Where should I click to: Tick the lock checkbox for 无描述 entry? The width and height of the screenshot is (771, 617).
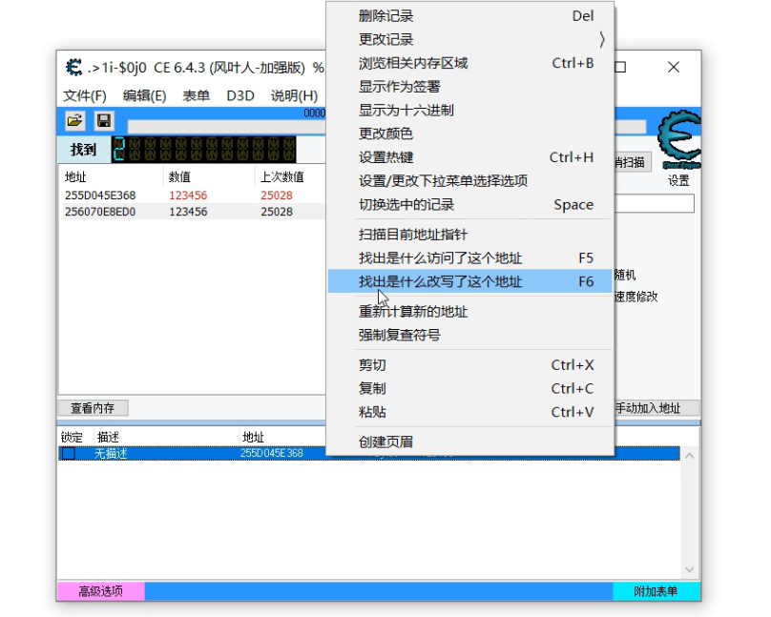[69, 453]
